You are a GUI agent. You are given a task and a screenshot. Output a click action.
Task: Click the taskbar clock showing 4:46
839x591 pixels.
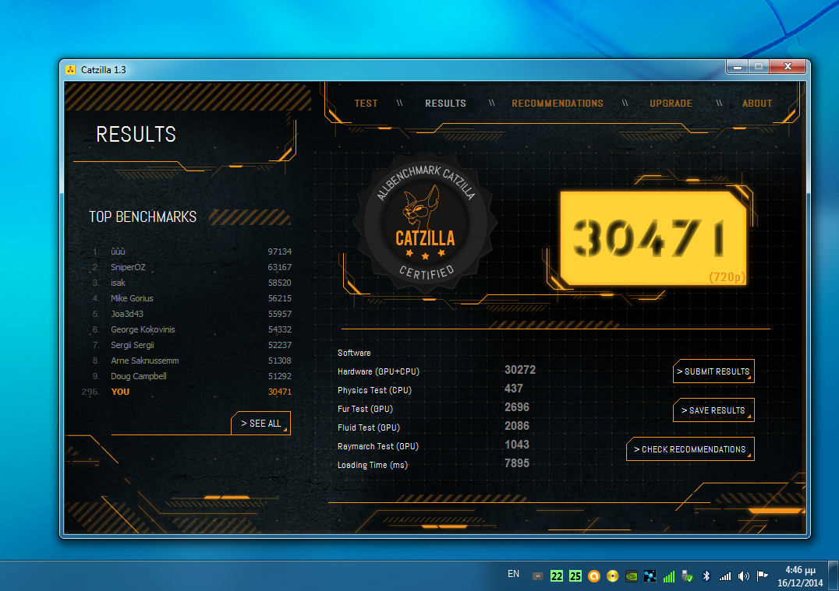(800, 576)
